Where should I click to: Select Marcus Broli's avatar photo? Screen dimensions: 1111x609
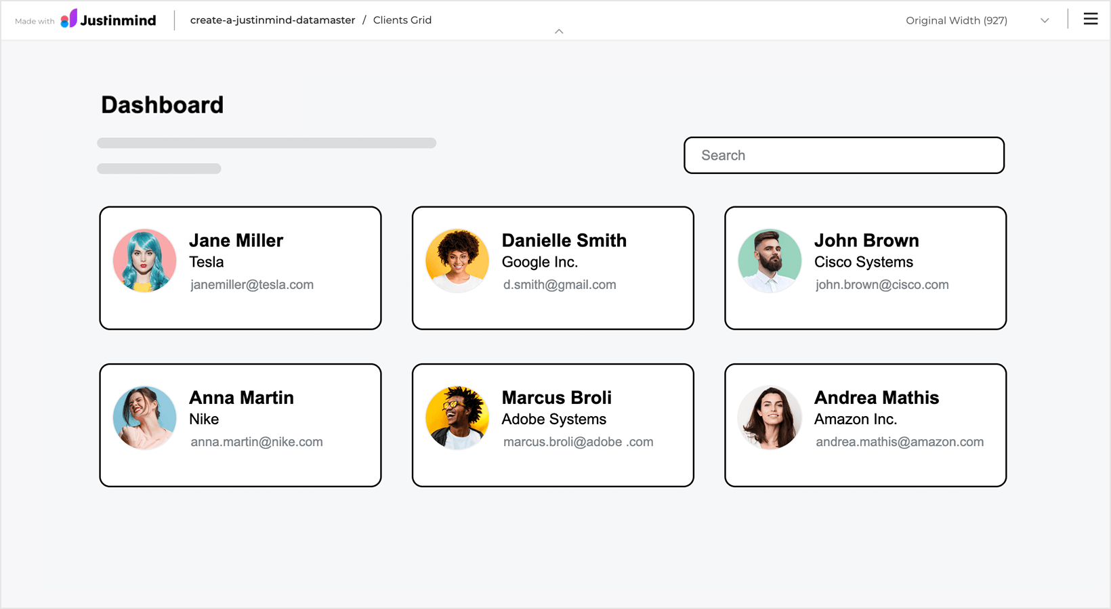point(457,418)
